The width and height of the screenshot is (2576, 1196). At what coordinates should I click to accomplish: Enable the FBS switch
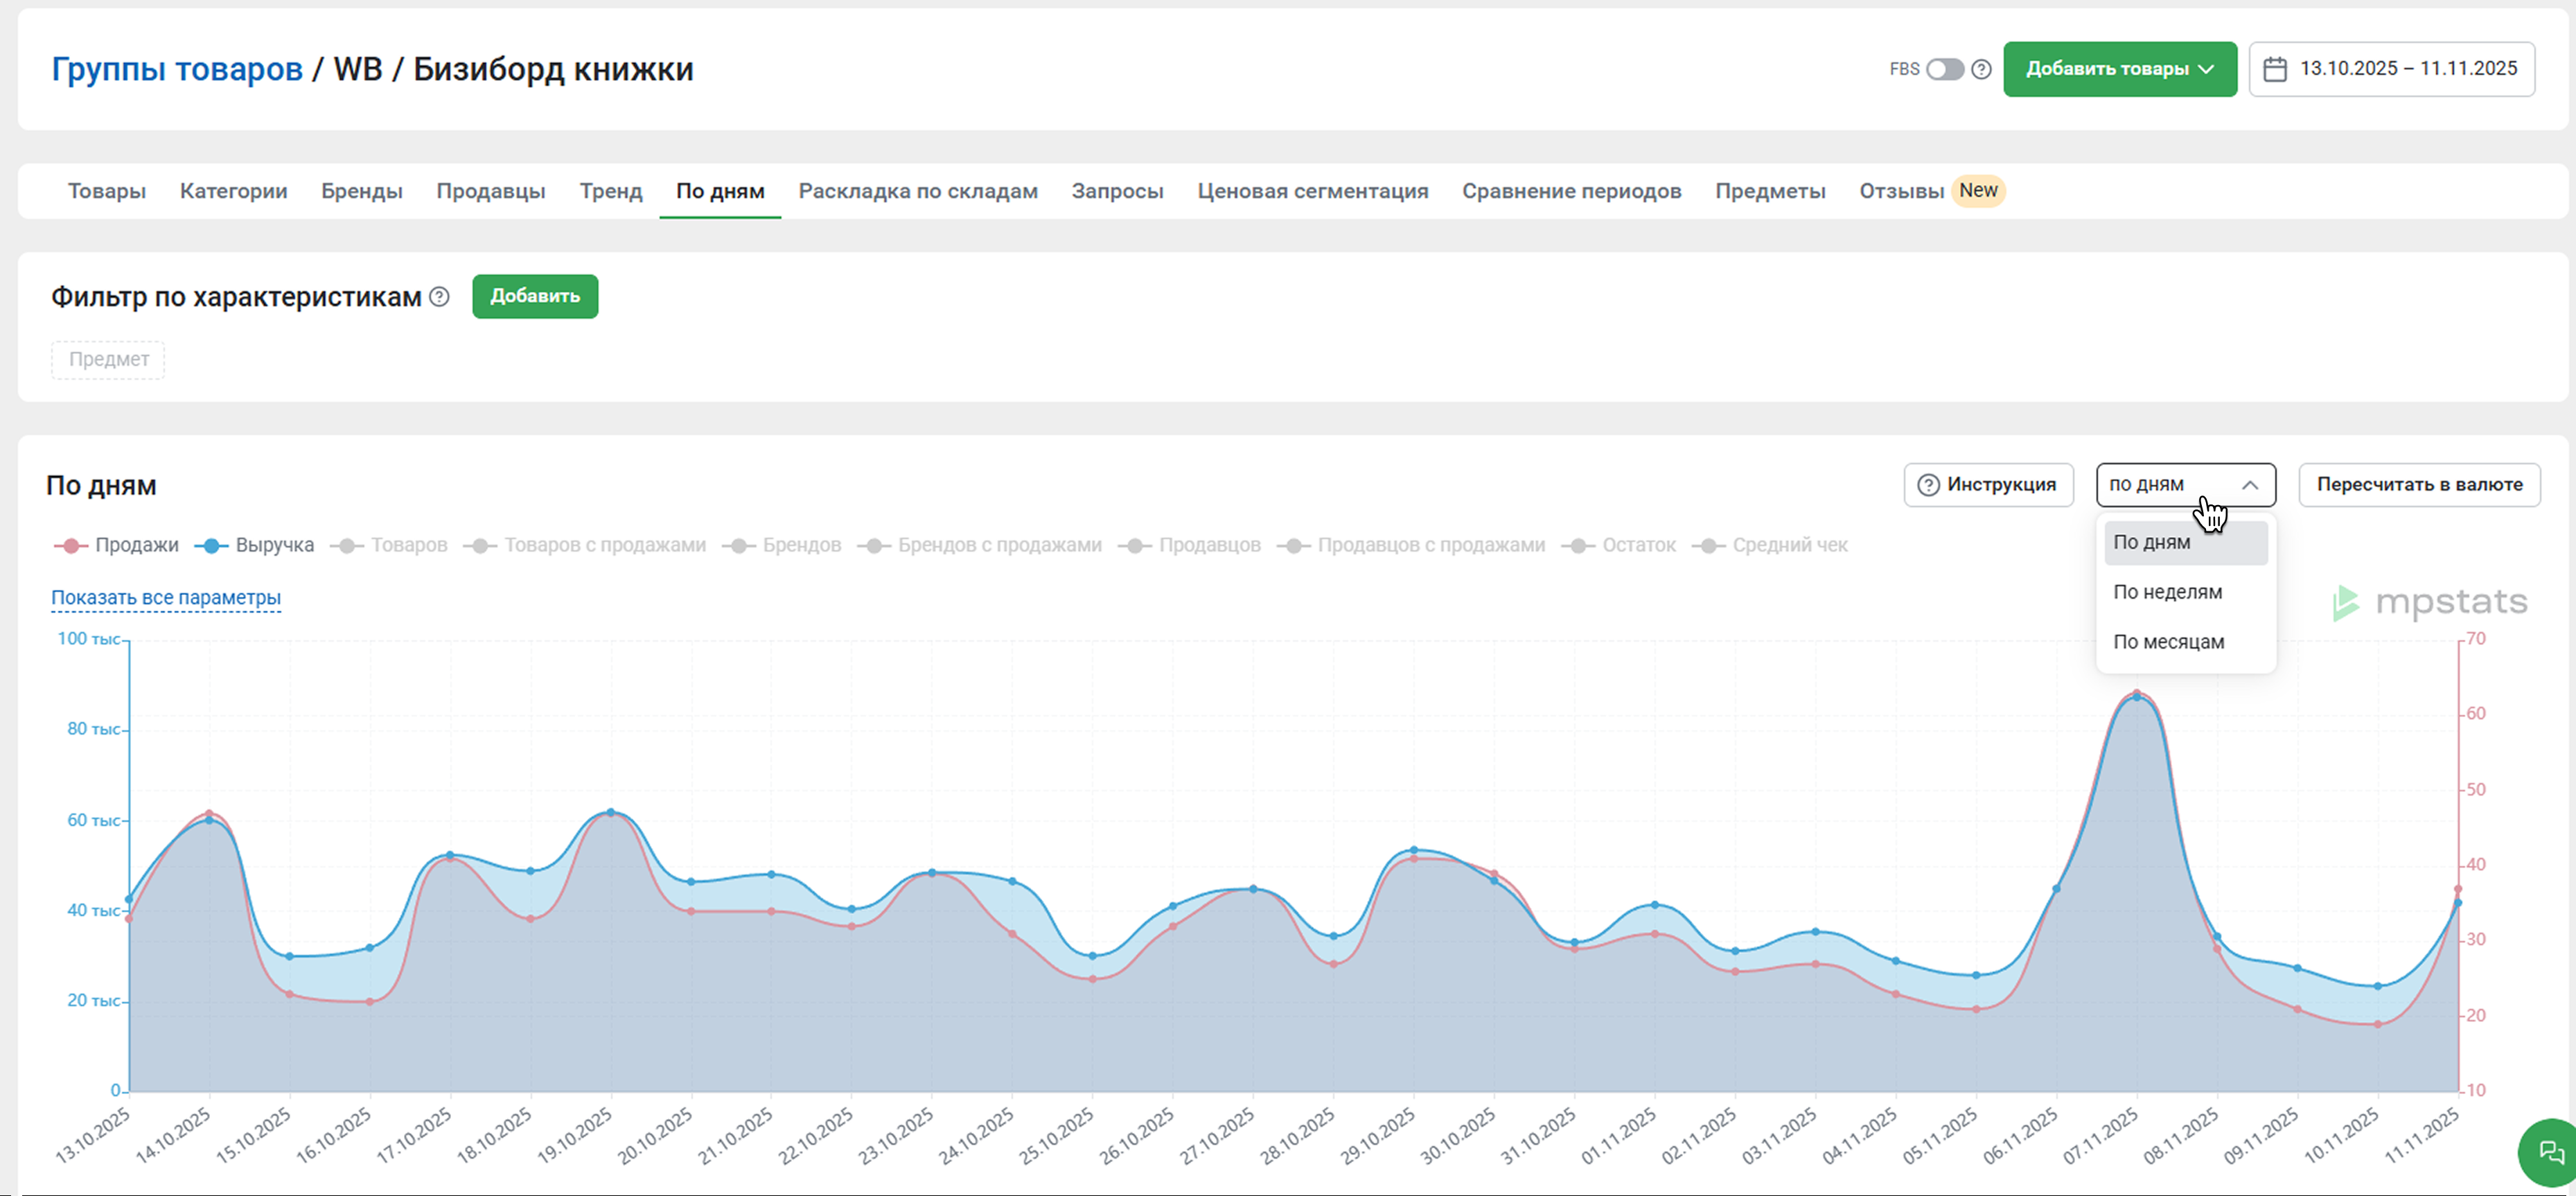click(x=1944, y=69)
